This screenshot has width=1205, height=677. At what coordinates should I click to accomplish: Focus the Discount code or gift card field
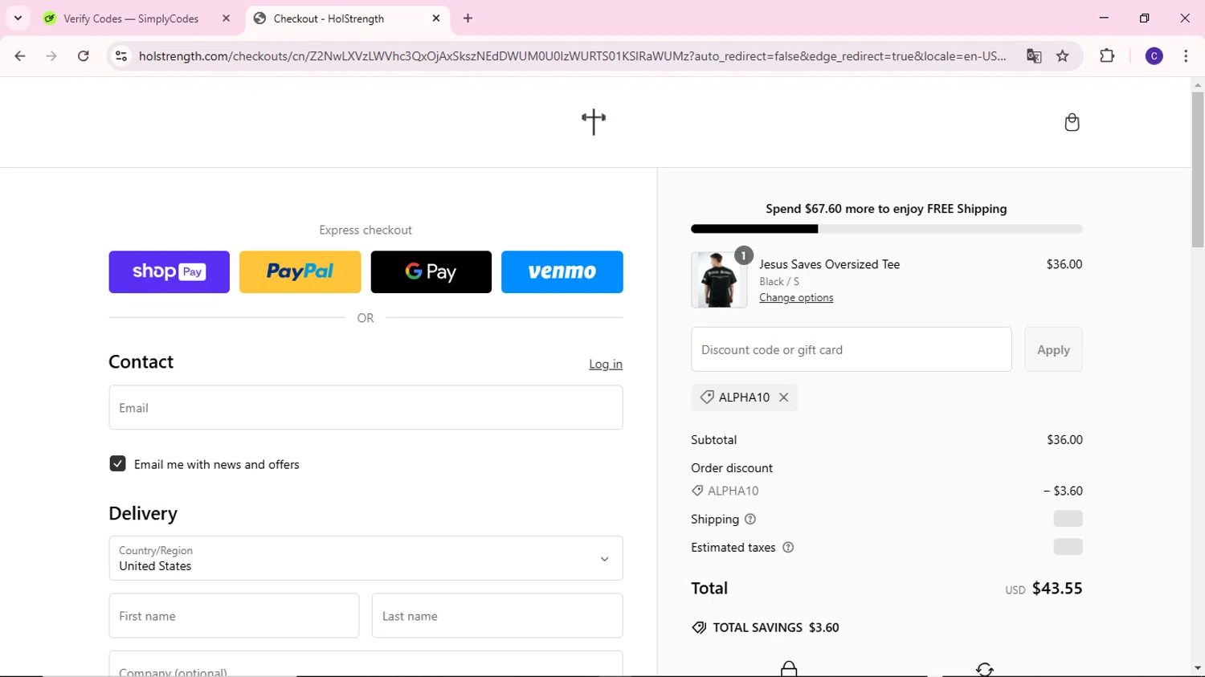[852, 349]
